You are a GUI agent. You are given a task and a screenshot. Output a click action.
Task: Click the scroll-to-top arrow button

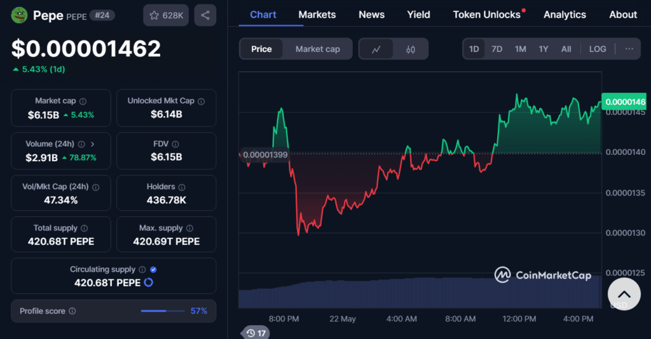point(624,294)
